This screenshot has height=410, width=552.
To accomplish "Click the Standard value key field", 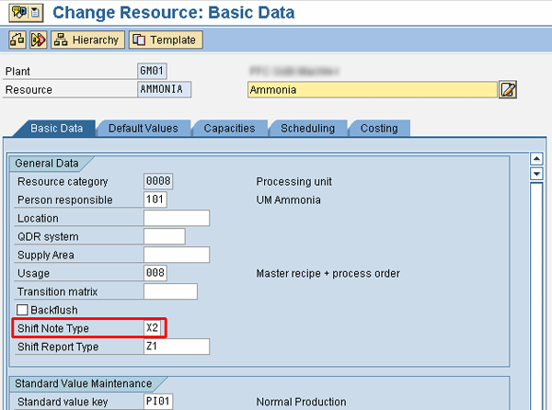I will (158, 402).
